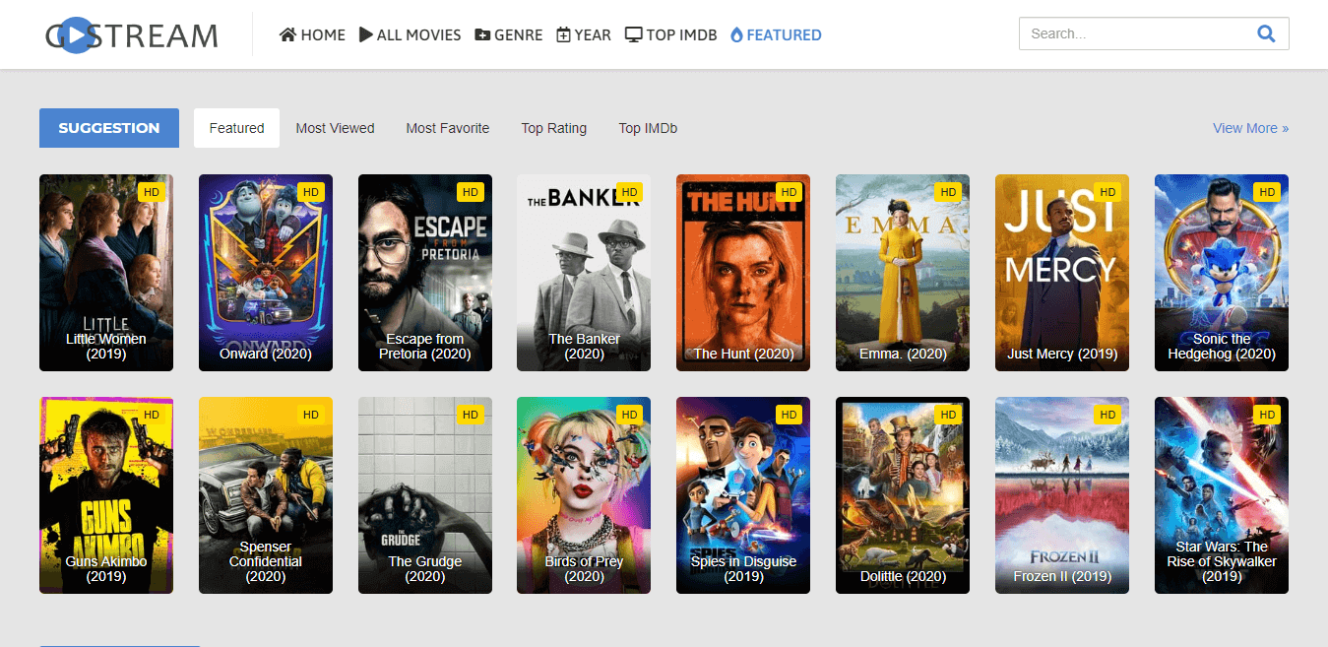
Task: Click the play icon beside ALL MOVIES
Action: tap(366, 34)
